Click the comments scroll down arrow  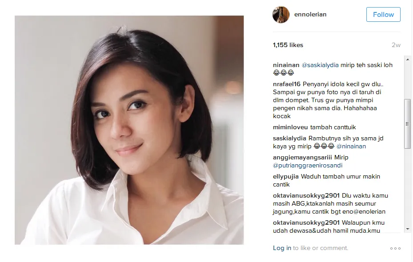coord(408,229)
